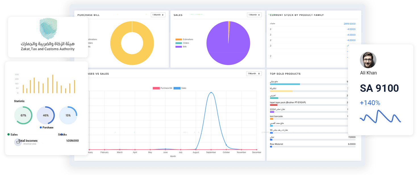
Task: Click the Raw Material progress bar
Action: (312, 147)
